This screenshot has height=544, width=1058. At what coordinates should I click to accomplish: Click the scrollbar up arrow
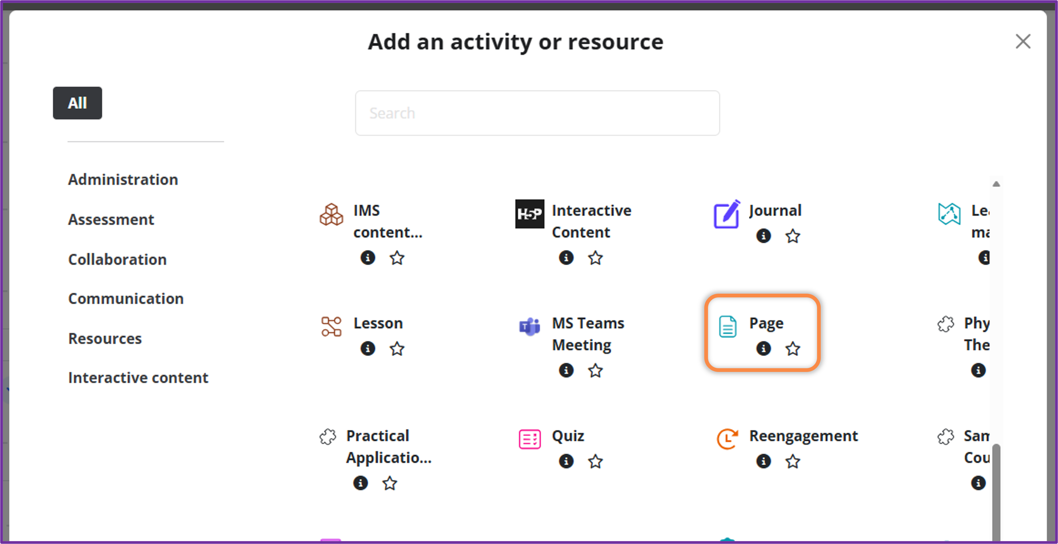(x=996, y=184)
